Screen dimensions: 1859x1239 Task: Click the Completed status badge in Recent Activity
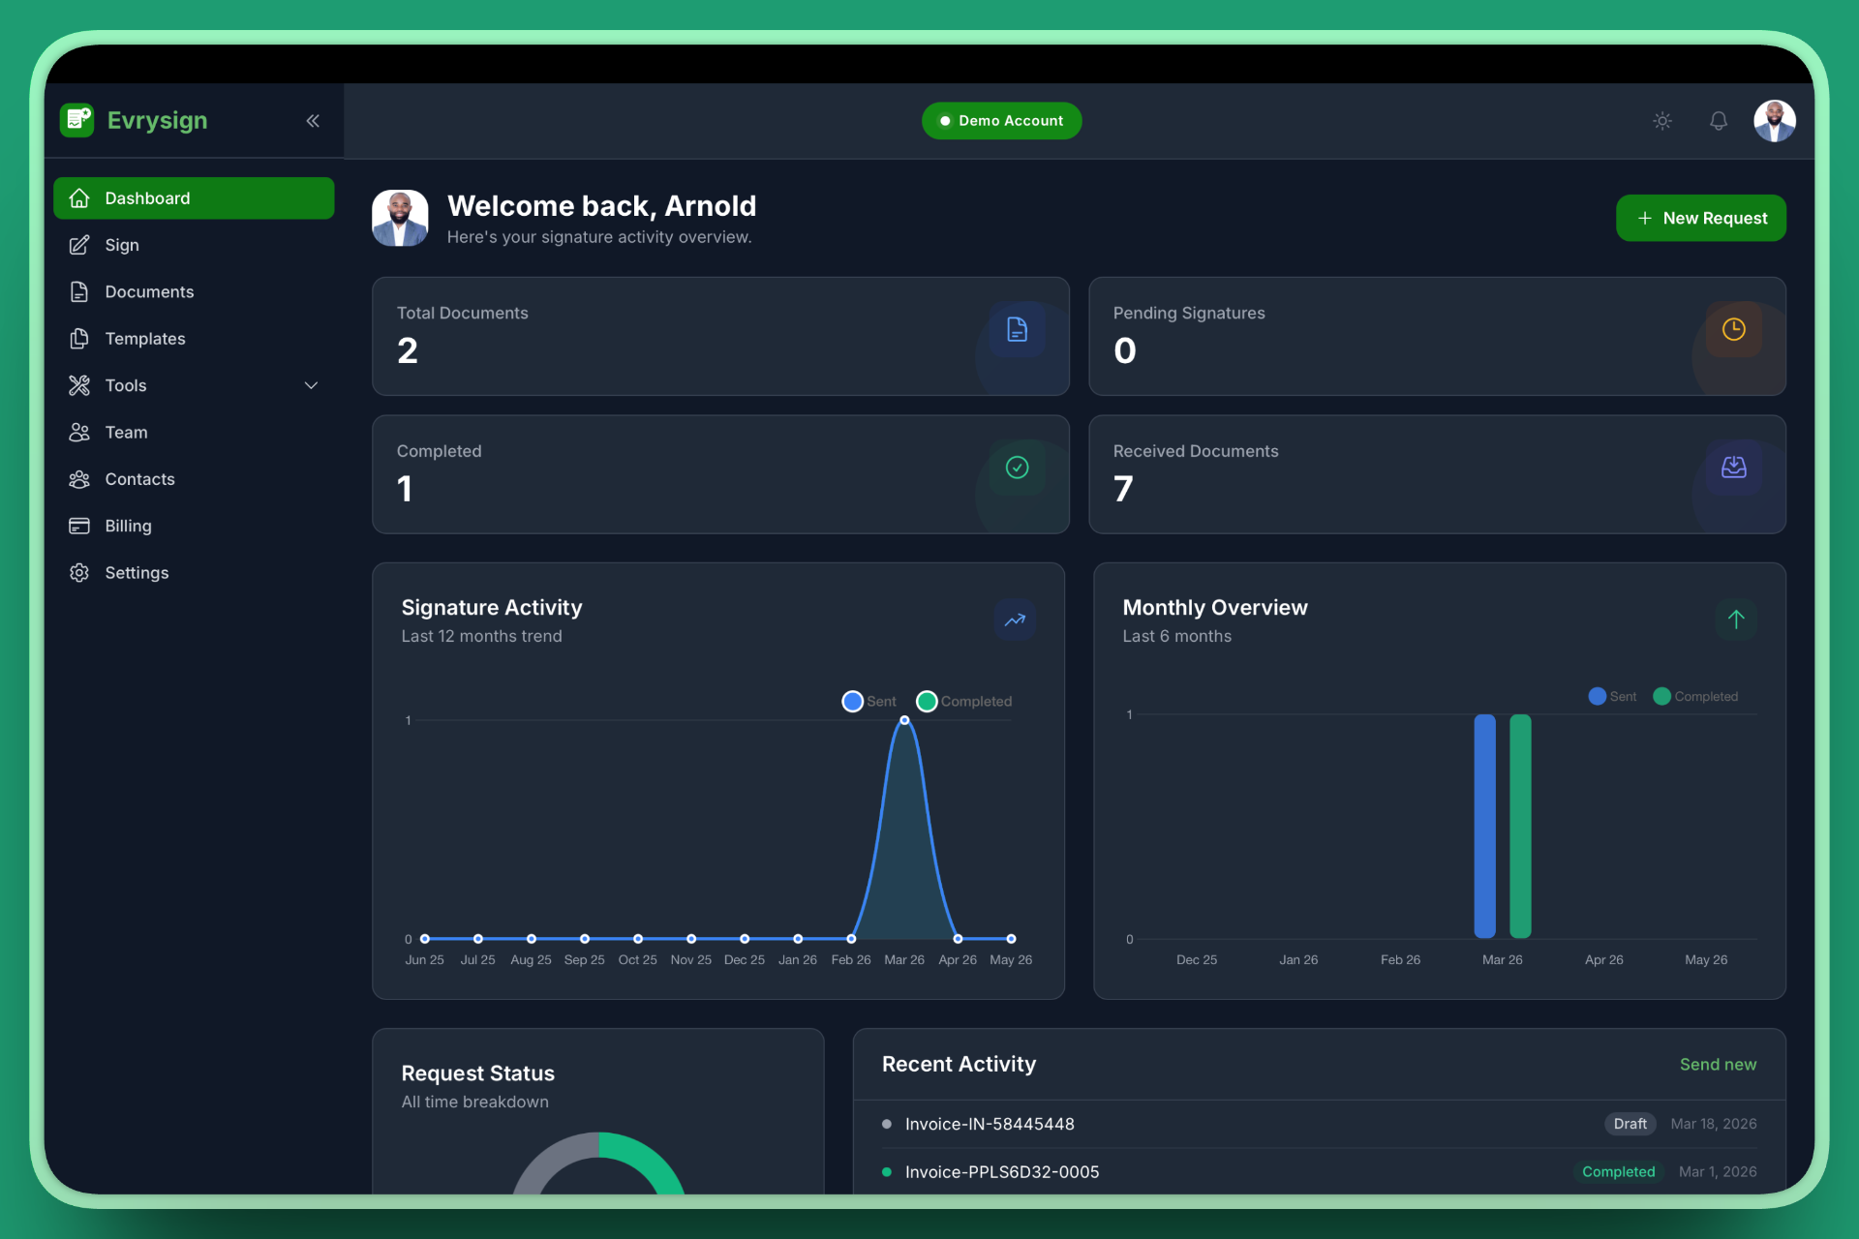pyautogui.click(x=1618, y=1171)
